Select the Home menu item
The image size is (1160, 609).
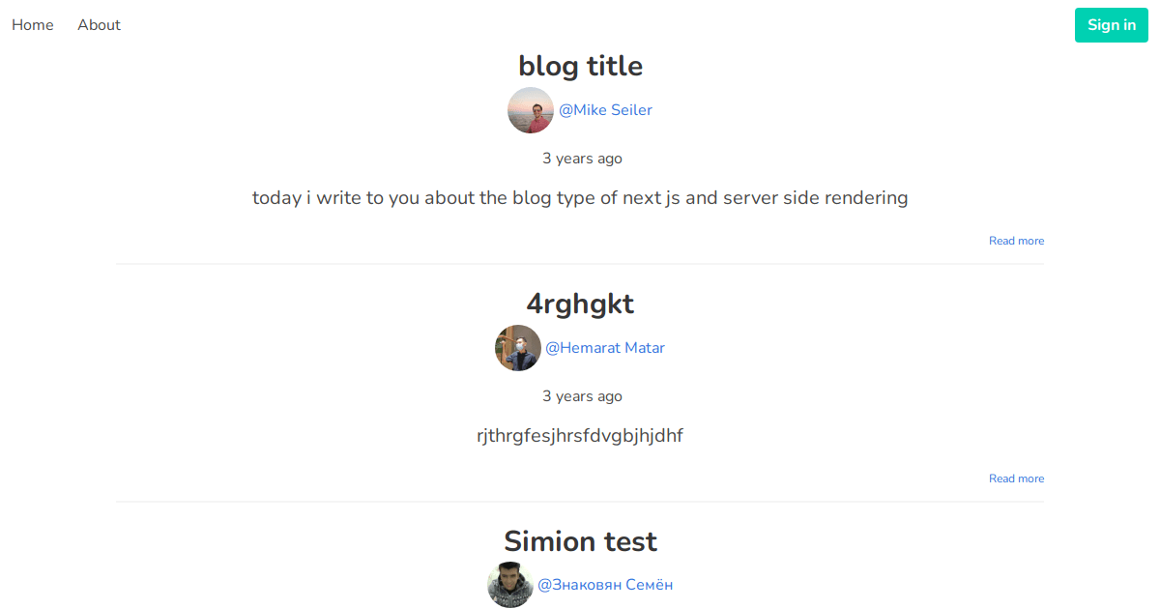(x=32, y=24)
